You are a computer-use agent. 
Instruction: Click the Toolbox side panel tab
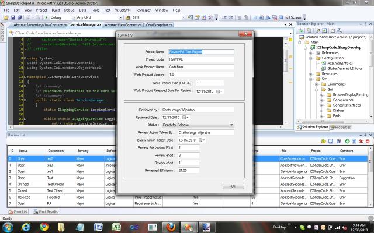coord(2,35)
